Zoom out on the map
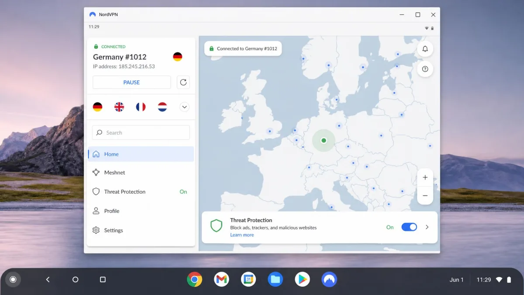The width and height of the screenshot is (524, 295). tap(425, 196)
